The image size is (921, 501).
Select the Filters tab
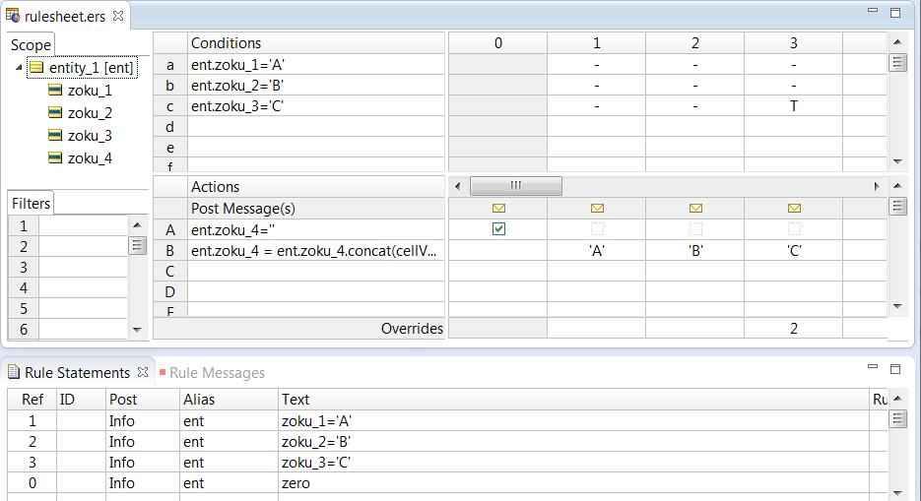tap(31, 204)
